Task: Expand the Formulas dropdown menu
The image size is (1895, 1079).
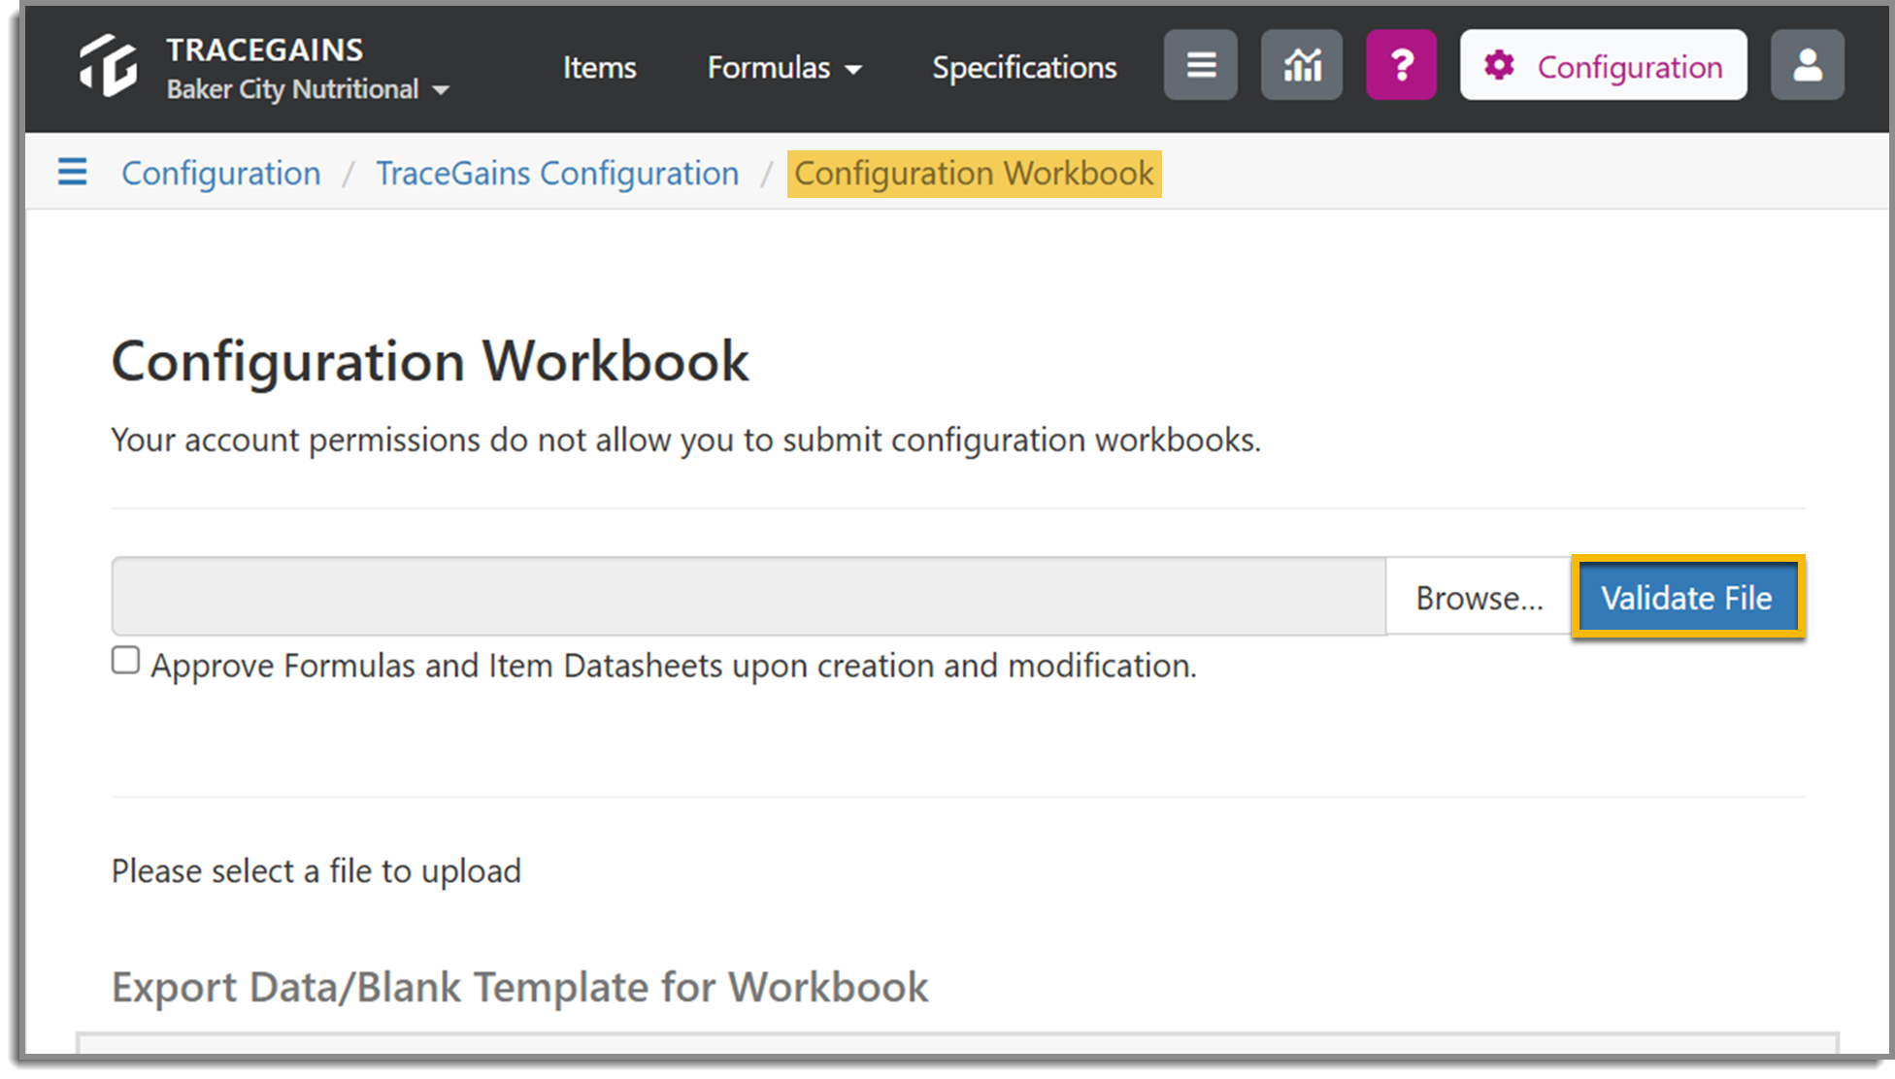Action: 784,67
